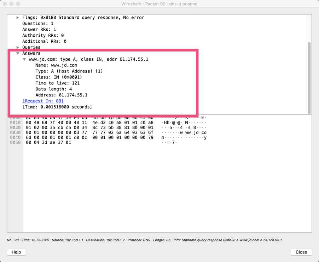Collapse the Answers section
This screenshot has width=319, height=262.
pos(18,53)
